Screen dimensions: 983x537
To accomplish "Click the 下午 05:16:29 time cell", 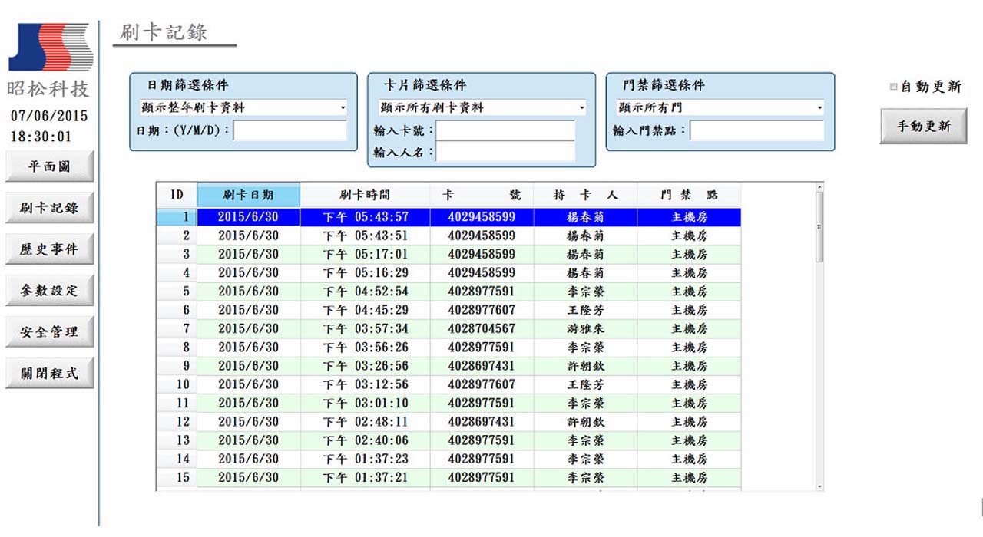I will pyautogui.click(x=365, y=273).
